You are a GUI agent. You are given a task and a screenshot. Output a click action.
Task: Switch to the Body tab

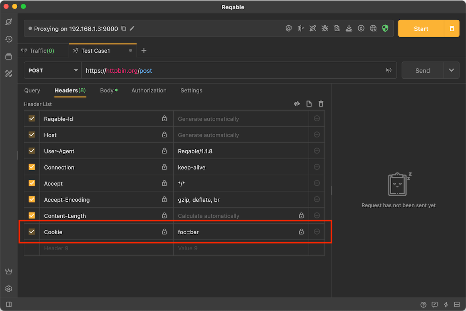[x=109, y=90]
